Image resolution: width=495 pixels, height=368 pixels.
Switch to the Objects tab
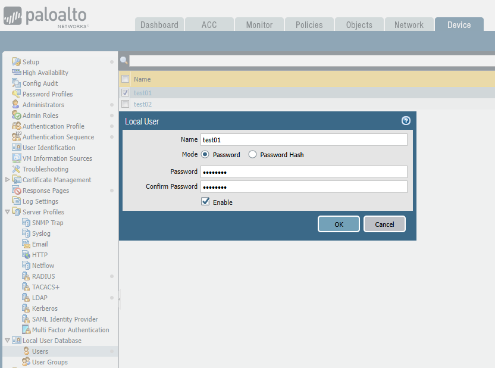coord(359,24)
